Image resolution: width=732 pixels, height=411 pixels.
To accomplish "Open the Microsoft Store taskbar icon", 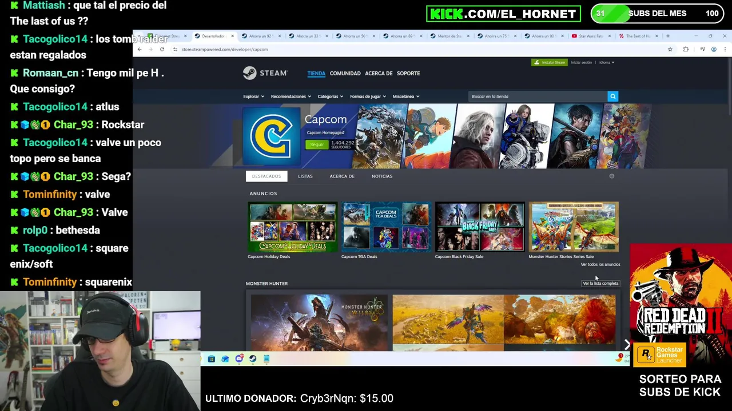I will (211, 358).
